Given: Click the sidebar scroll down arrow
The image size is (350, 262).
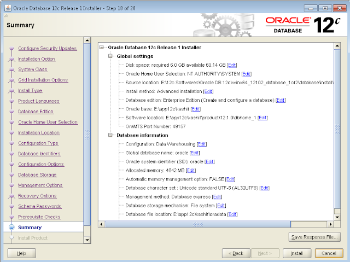Looking at the screenshot, I should click(87, 240).
